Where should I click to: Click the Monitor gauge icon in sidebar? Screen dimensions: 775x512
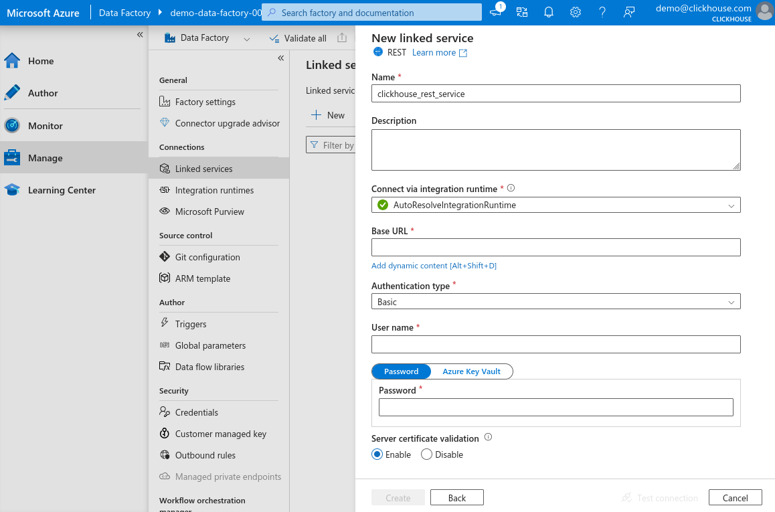(x=12, y=126)
